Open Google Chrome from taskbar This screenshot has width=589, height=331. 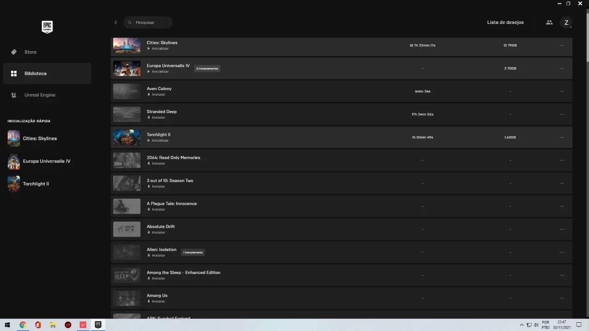[23, 325]
